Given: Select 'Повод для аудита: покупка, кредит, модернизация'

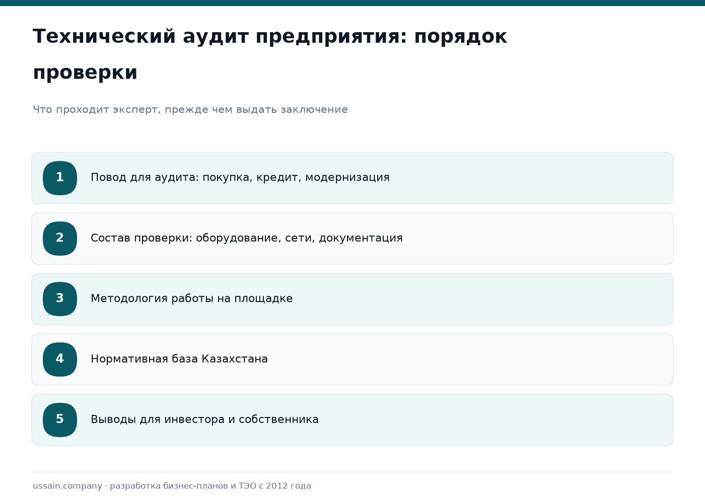Looking at the screenshot, I should pyautogui.click(x=352, y=178).
